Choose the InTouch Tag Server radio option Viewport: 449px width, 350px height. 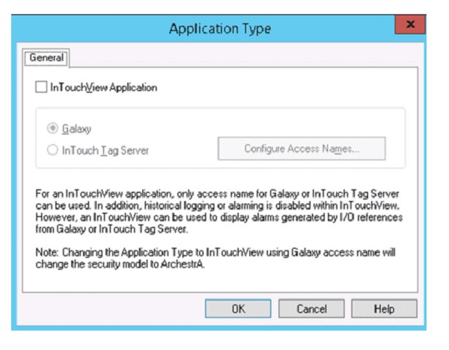pos(52,150)
